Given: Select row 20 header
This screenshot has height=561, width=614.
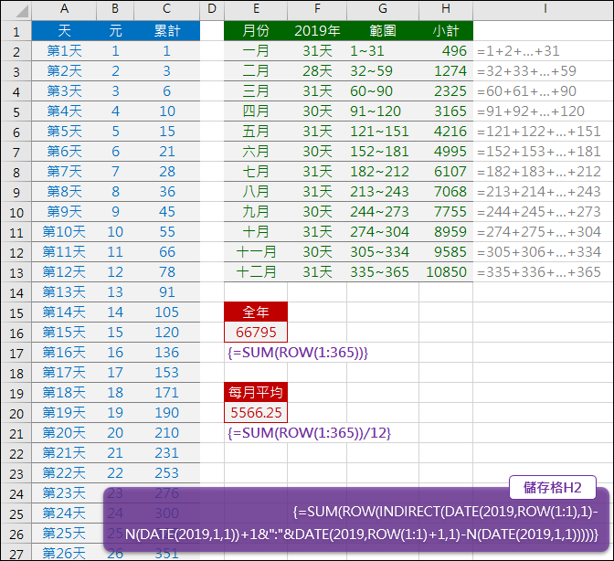Looking at the screenshot, I should [16, 413].
